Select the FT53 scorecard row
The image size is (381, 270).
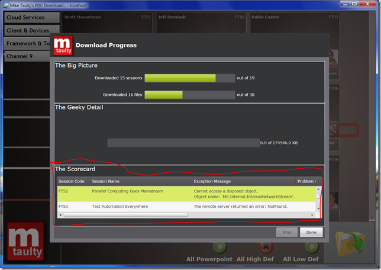coord(186,207)
